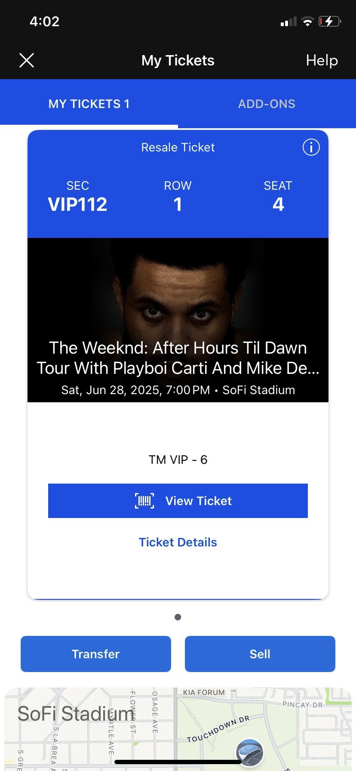Tap the battery charging status icon

[329, 22]
